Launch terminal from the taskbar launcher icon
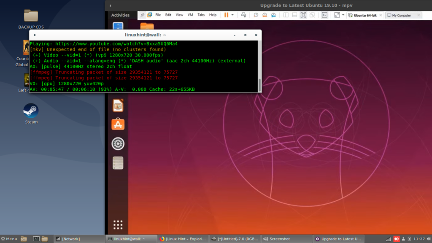This screenshot has height=243, width=432. click(x=36, y=239)
